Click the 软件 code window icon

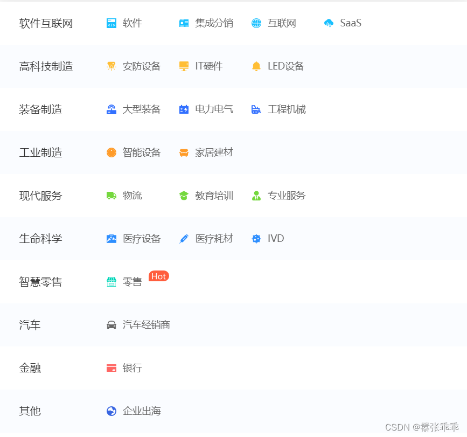coord(111,23)
